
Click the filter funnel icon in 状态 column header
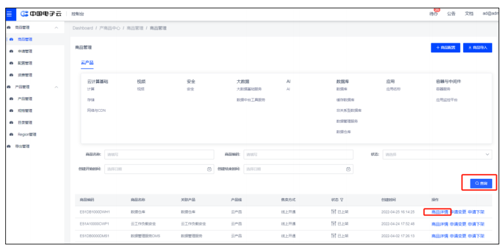342,200
